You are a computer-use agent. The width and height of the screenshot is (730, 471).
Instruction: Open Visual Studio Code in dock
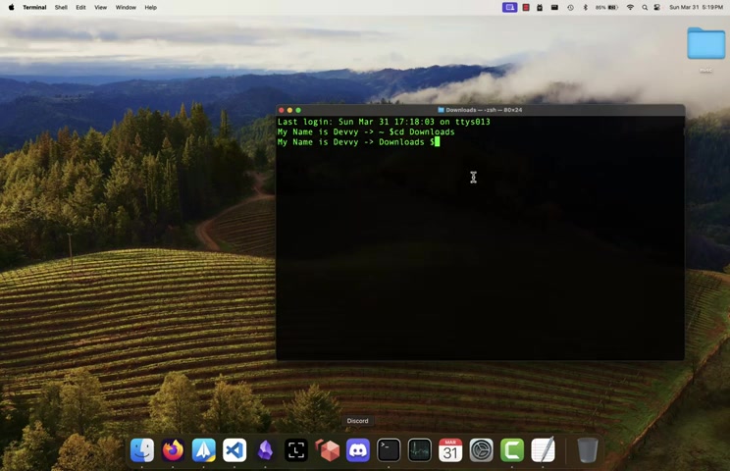(235, 450)
